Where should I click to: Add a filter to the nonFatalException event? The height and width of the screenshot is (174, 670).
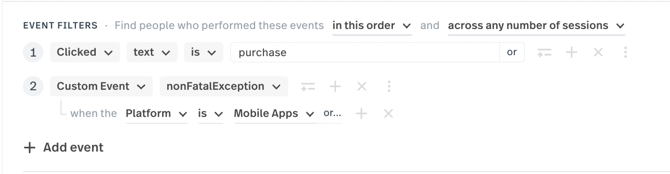(308, 87)
